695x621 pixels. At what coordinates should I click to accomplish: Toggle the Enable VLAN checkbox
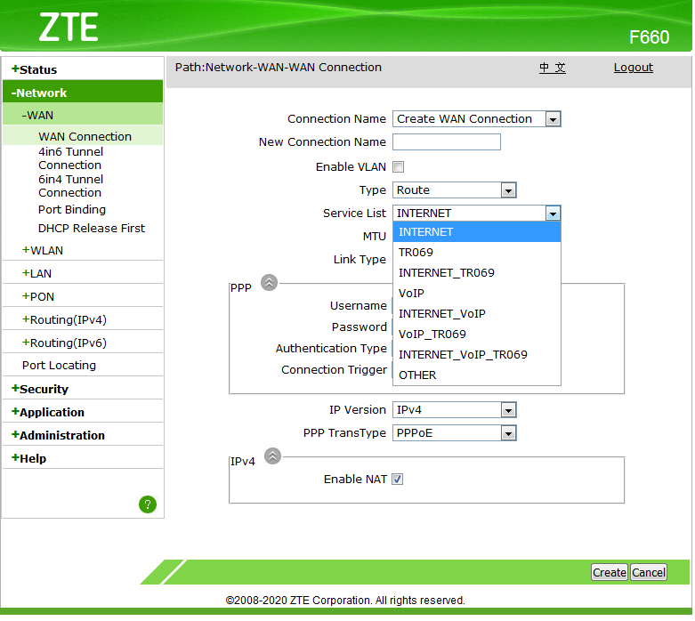click(x=398, y=167)
